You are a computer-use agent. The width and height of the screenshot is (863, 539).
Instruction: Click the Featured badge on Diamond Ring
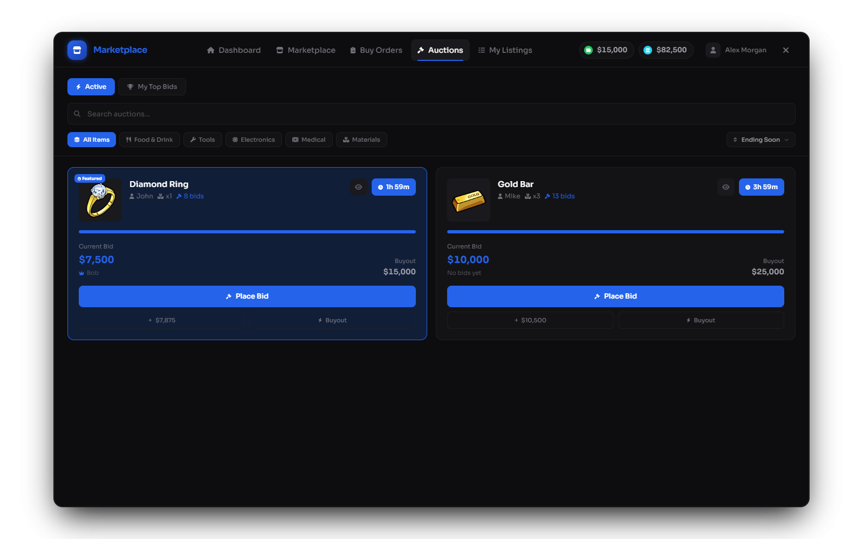coord(90,178)
